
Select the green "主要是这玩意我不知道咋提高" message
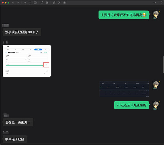124,15
